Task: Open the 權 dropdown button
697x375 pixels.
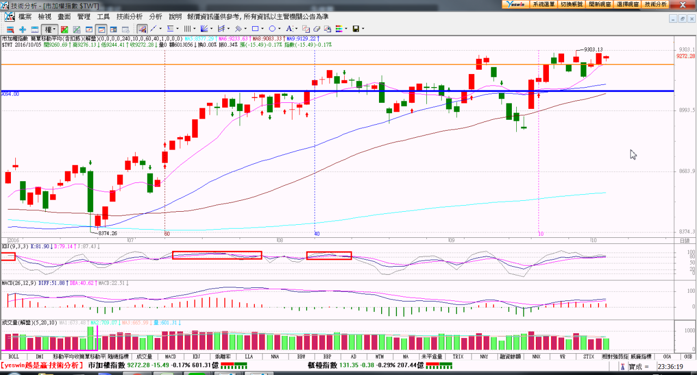Action: click(49, 29)
